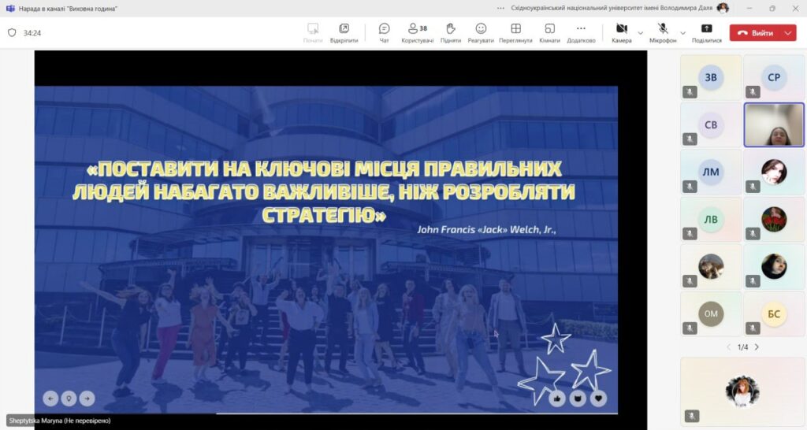Viewport: 807px width, 430px height.
Task: Expand the microphone options dropdown arrow
Action: (682, 33)
